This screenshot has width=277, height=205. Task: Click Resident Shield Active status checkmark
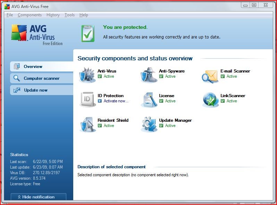click(x=100, y=126)
